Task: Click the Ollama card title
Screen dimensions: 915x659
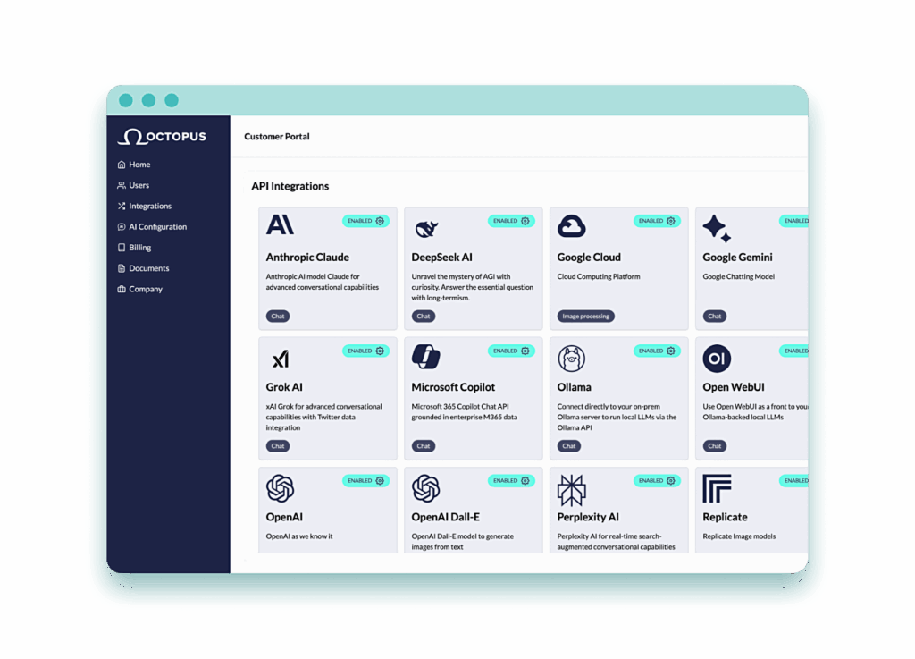Action: [x=575, y=387]
